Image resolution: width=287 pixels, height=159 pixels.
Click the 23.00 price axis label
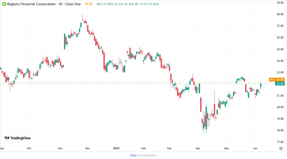[x=280, y=72]
